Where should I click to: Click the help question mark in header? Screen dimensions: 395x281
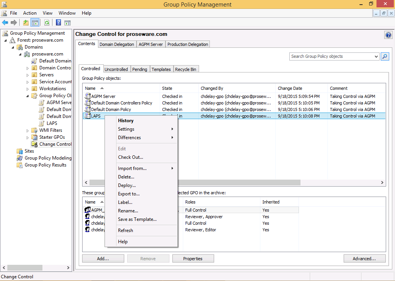point(388,35)
